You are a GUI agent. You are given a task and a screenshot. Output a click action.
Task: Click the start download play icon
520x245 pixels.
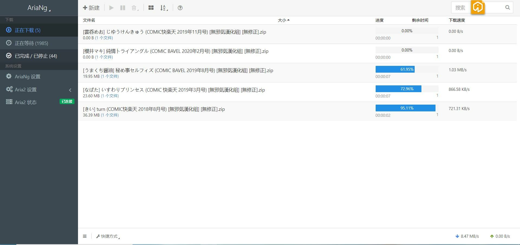111,8
